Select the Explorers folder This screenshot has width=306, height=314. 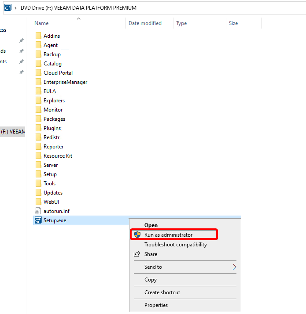(x=54, y=101)
